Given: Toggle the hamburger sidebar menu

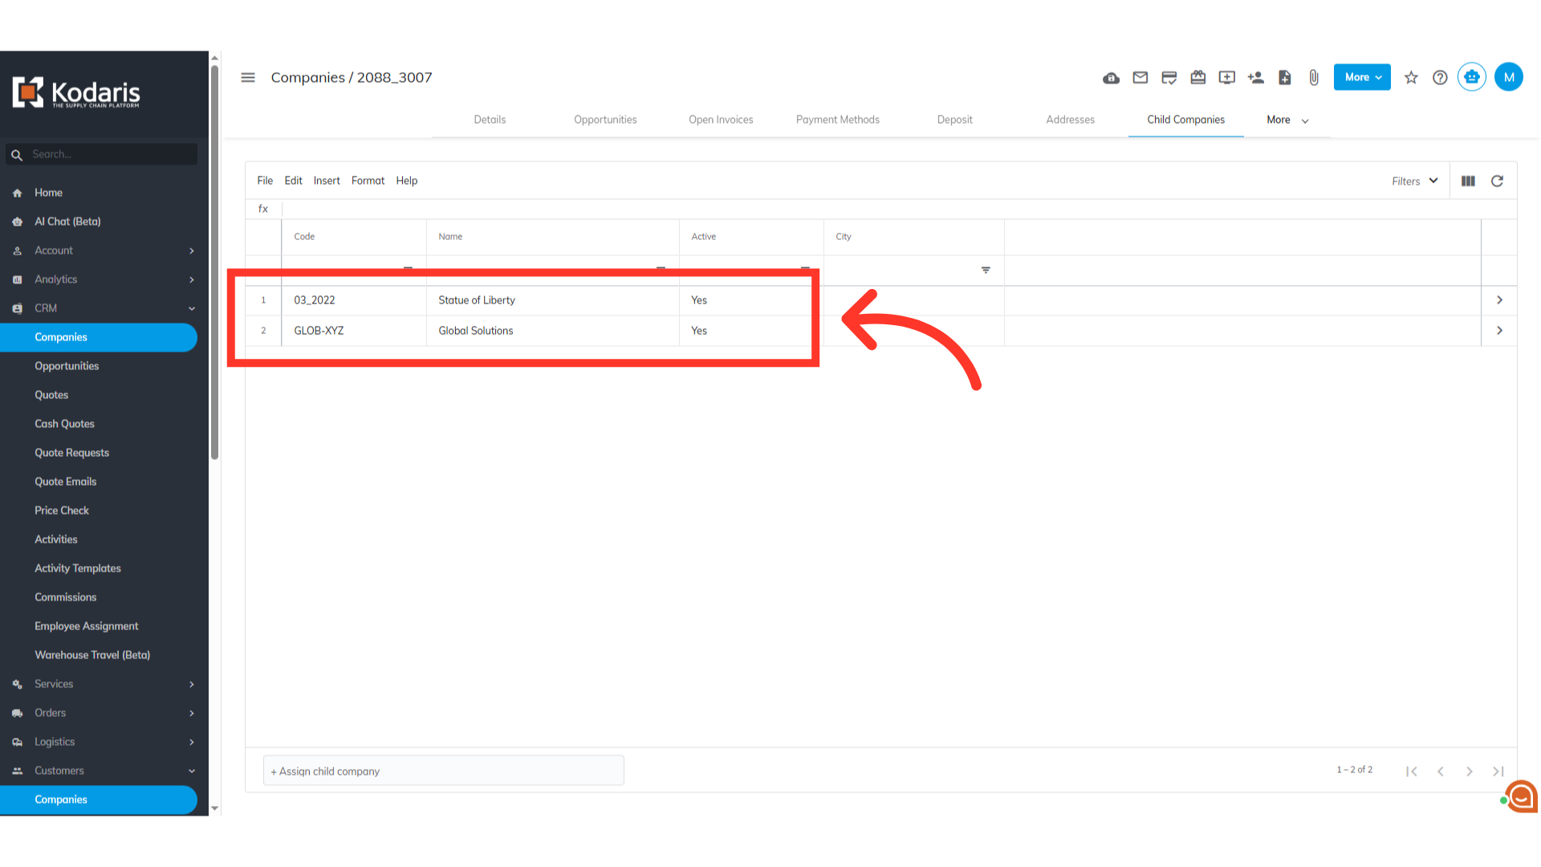Looking at the screenshot, I should (248, 78).
